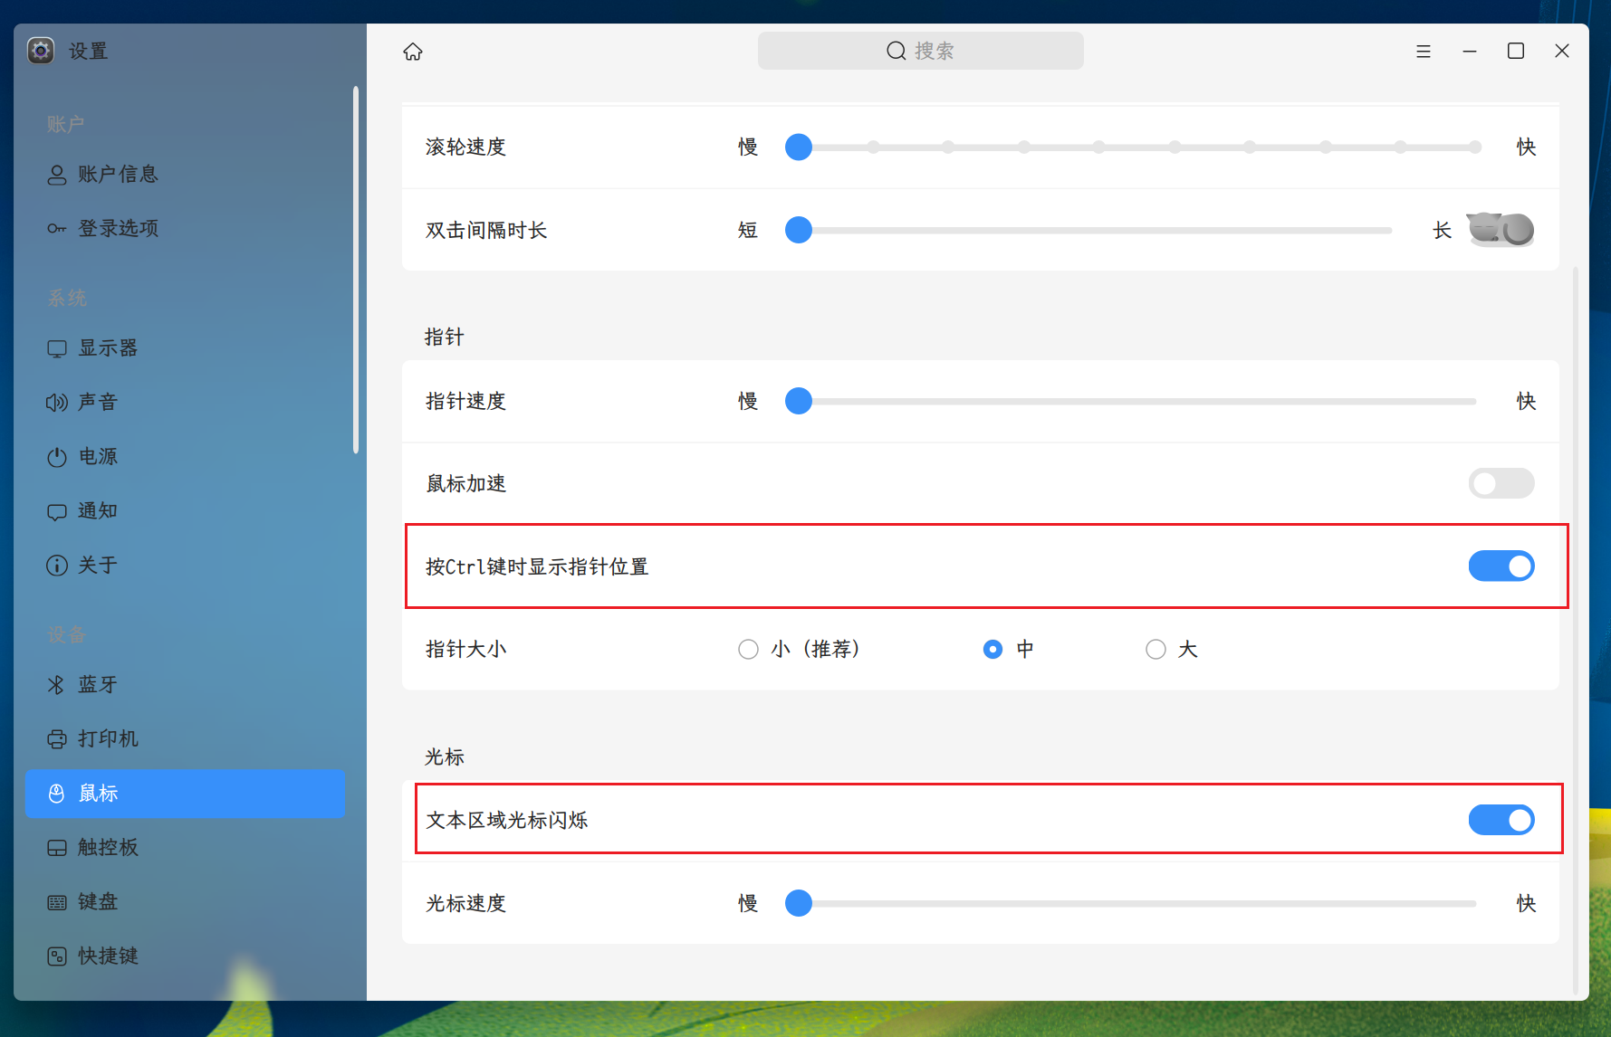Select the 小（推荐） pointer size option

pos(748,650)
